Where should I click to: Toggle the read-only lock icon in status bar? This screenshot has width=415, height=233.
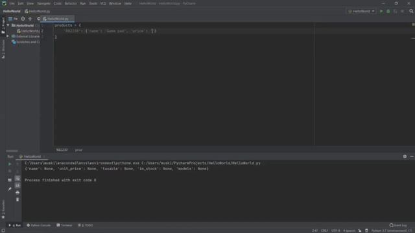(360, 230)
